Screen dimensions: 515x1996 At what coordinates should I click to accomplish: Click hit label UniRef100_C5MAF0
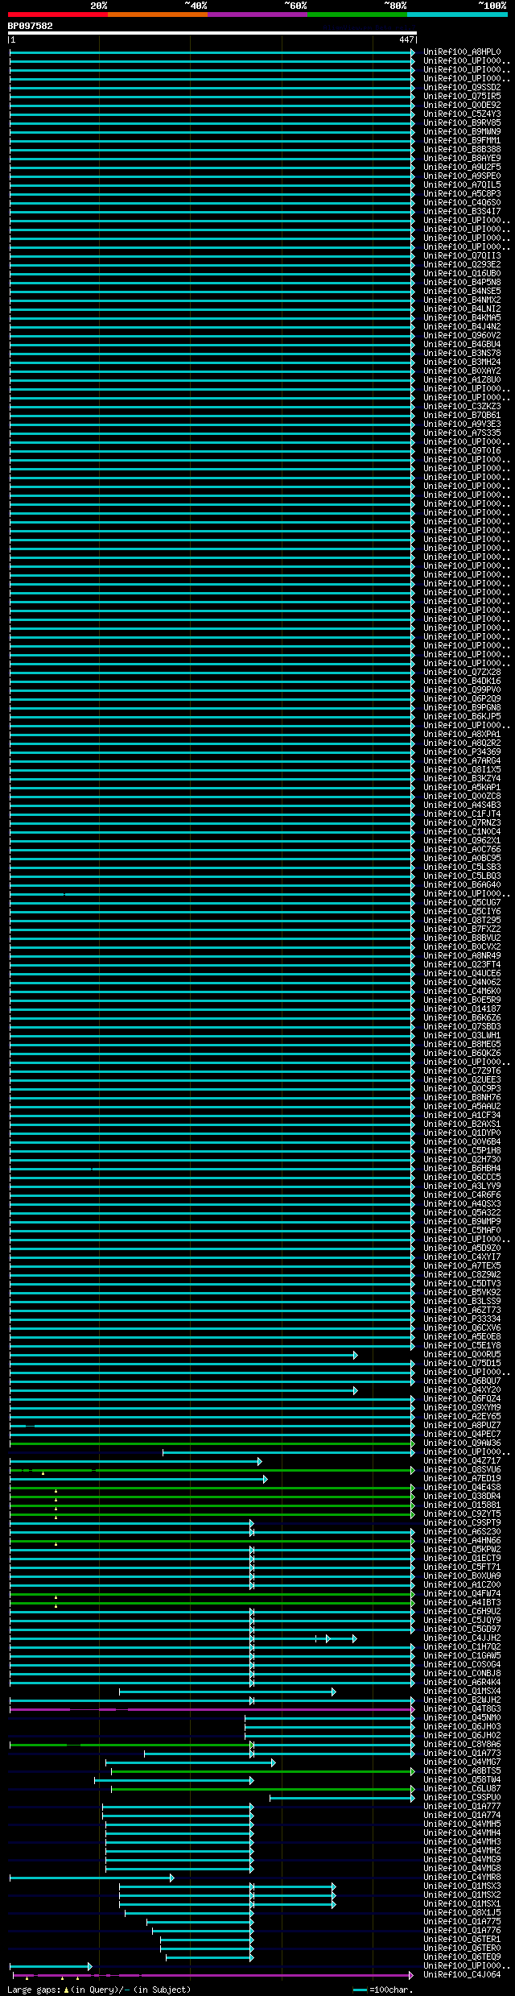[462, 1231]
